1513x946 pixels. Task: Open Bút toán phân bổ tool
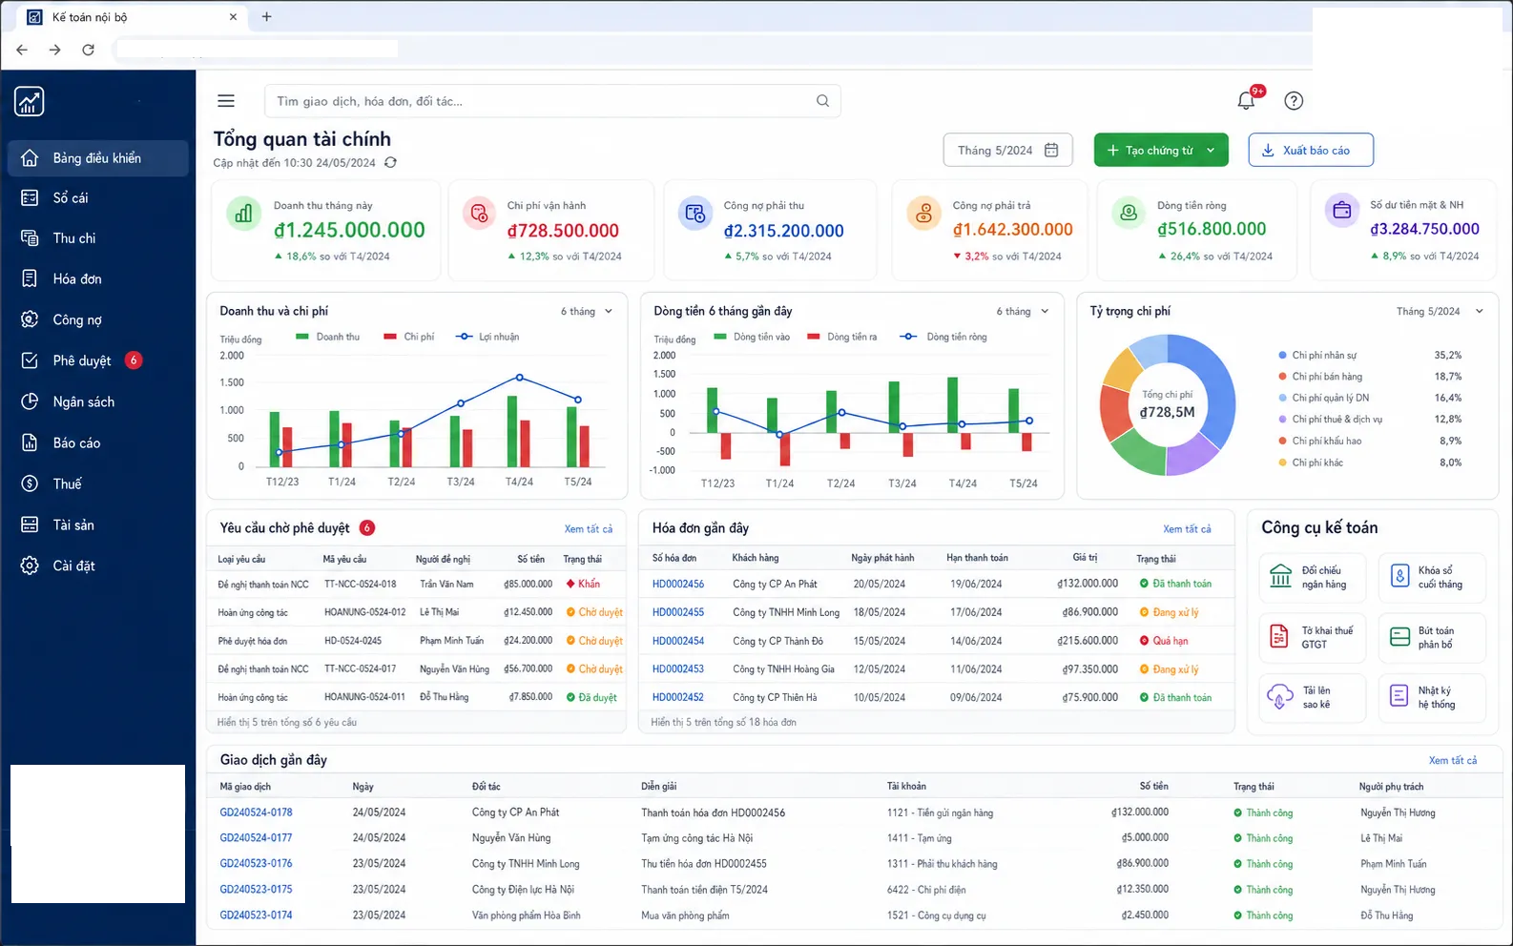point(1432,637)
